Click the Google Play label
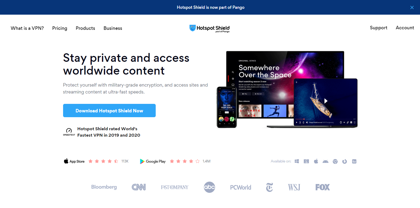Screen dimensions: 420x208 pyautogui.click(x=156, y=161)
